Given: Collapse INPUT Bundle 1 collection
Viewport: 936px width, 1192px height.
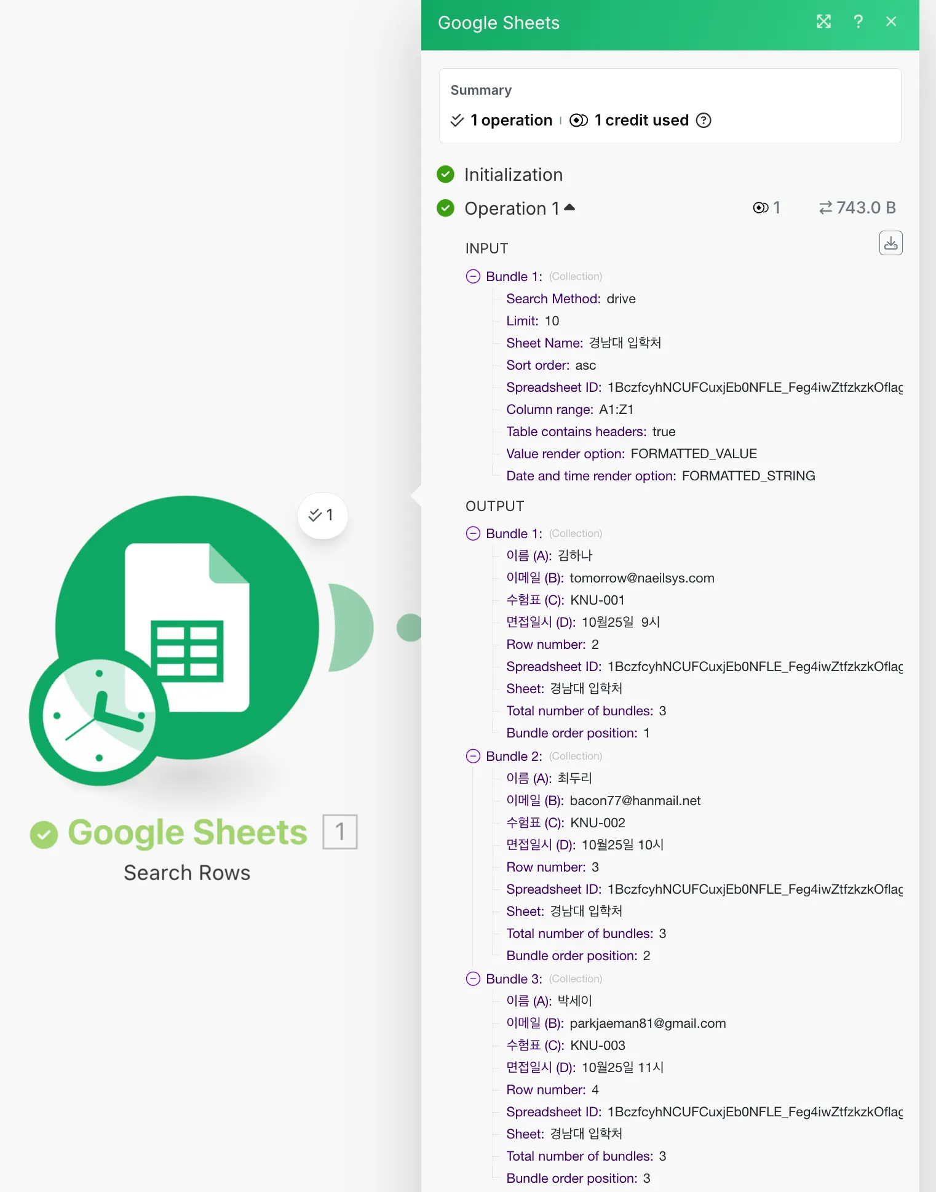Looking at the screenshot, I should pos(473,276).
